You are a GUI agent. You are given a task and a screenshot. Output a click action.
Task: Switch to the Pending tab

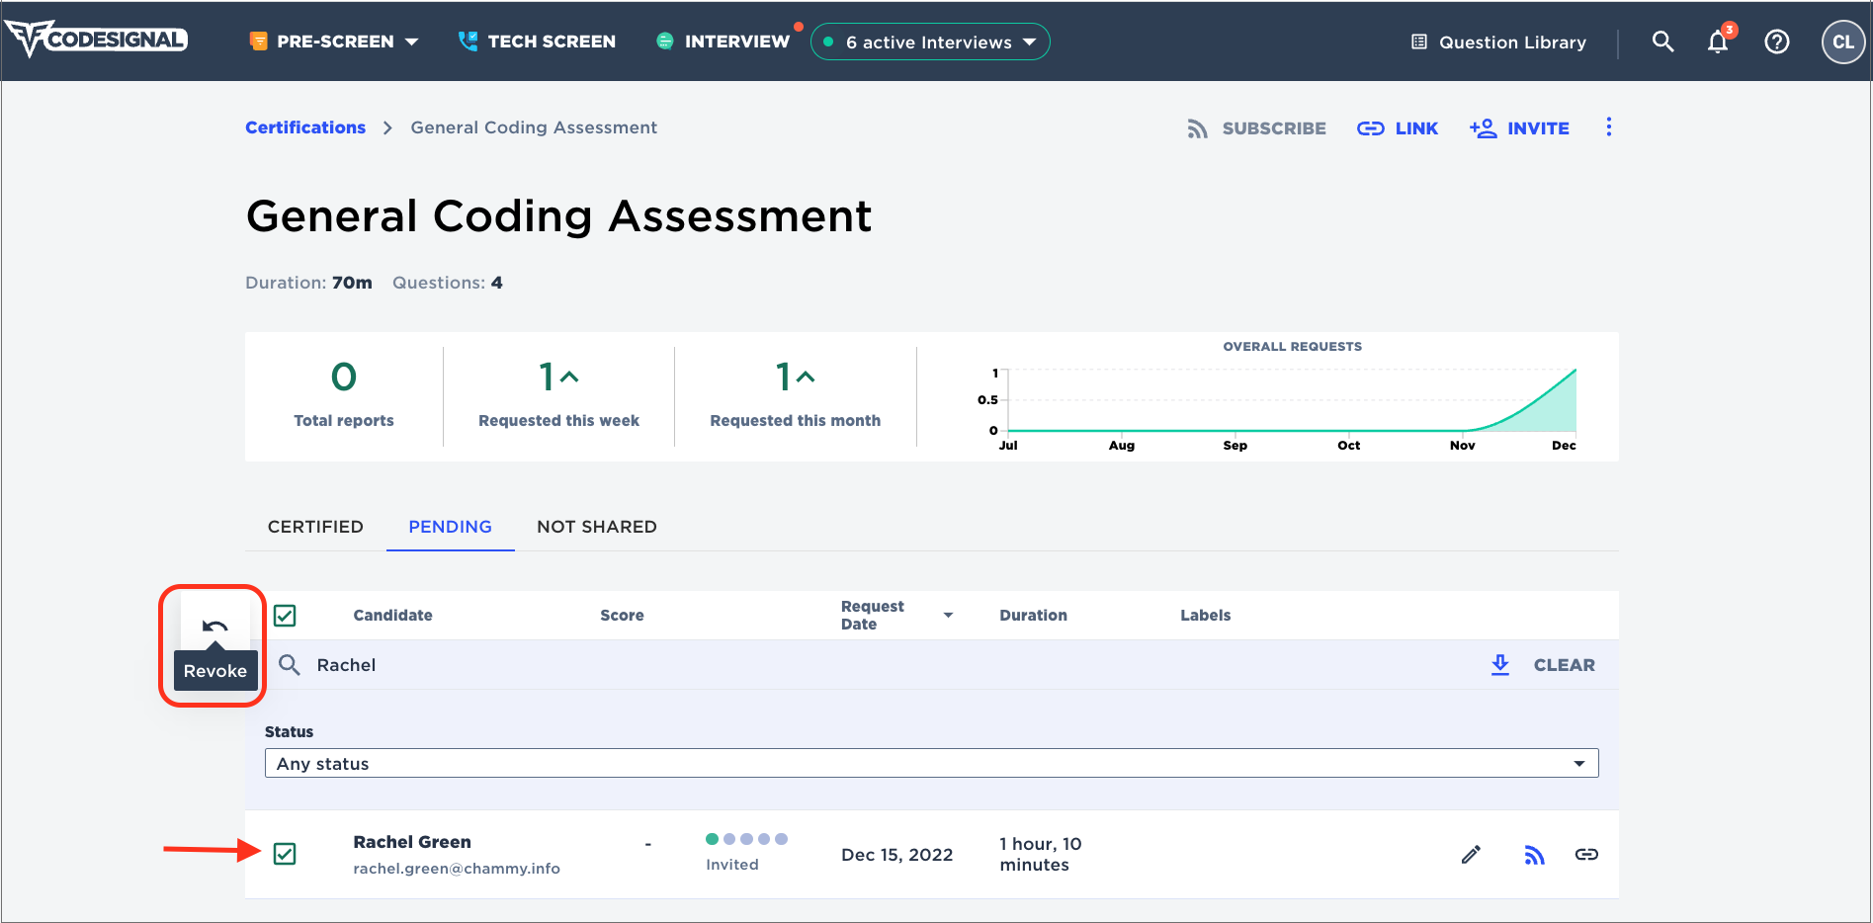coord(450,527)
